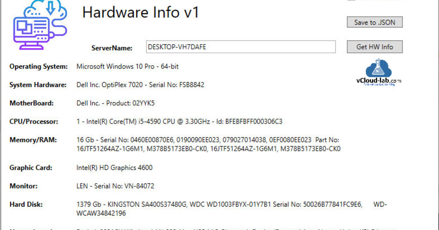Focus the ServerName input field
The height and width of the screenshot is (230, 439).
click(241, 47)
